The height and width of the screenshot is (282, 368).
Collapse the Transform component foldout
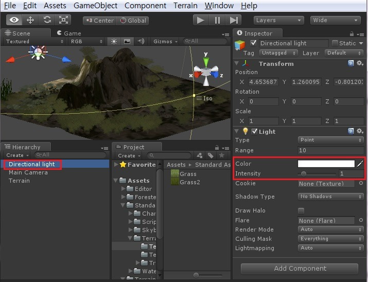point(237,63)
